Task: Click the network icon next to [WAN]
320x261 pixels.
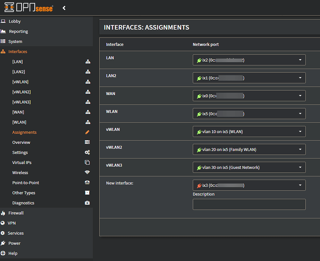Action: tap(88, 112)
